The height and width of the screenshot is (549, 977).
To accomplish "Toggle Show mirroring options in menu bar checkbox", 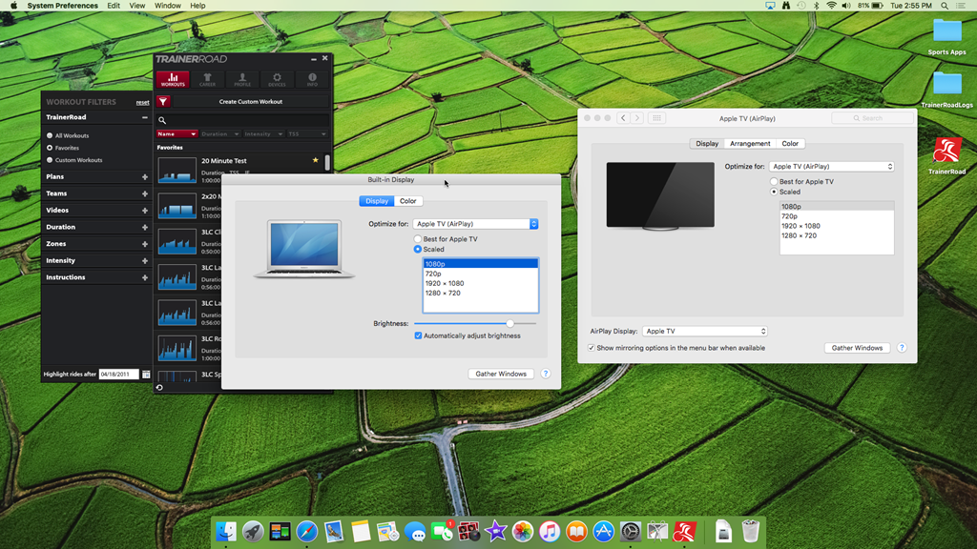I will (x=592, y=348).
